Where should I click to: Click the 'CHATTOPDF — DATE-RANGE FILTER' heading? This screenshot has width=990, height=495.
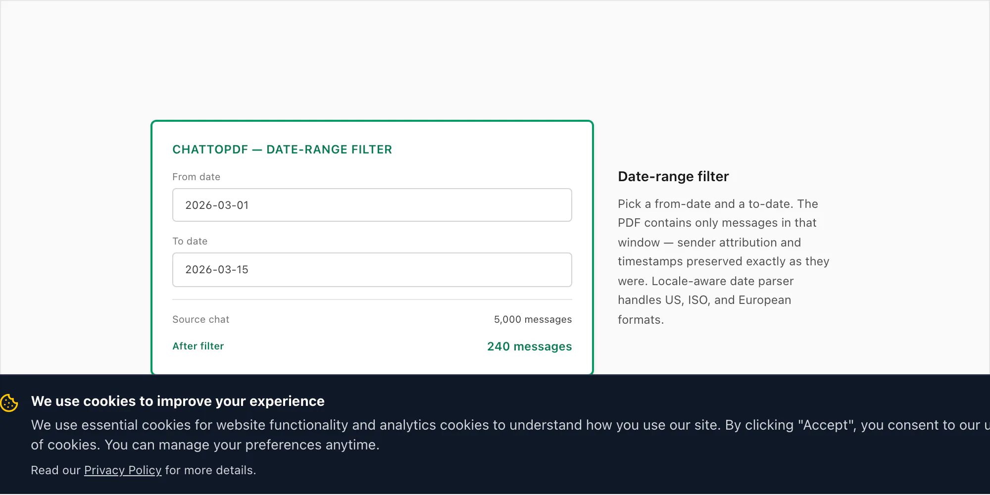[x=282, y=149]
